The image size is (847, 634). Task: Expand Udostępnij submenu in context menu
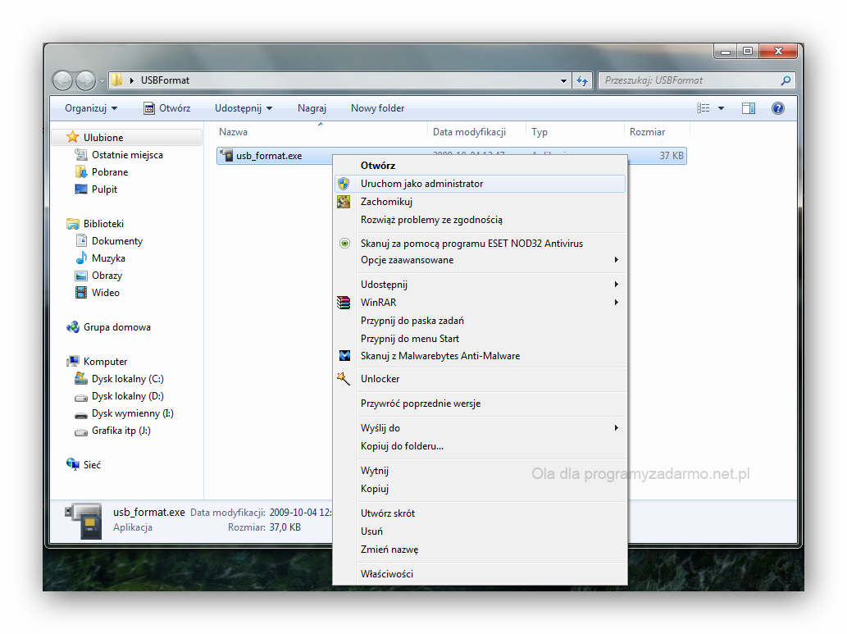coord(617,285)
